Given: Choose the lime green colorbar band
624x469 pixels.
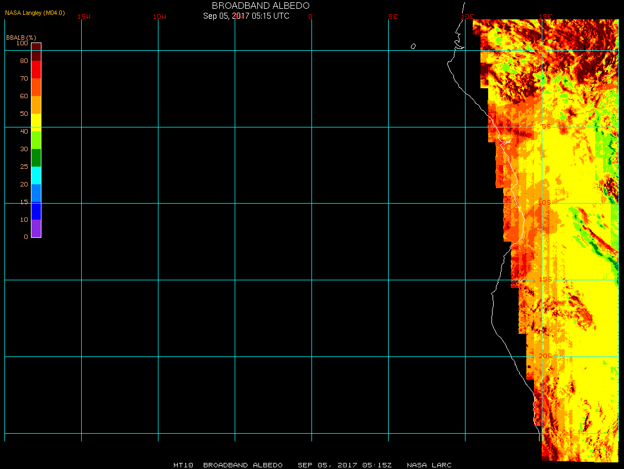Looking at the screenshot, I should 36,140.
